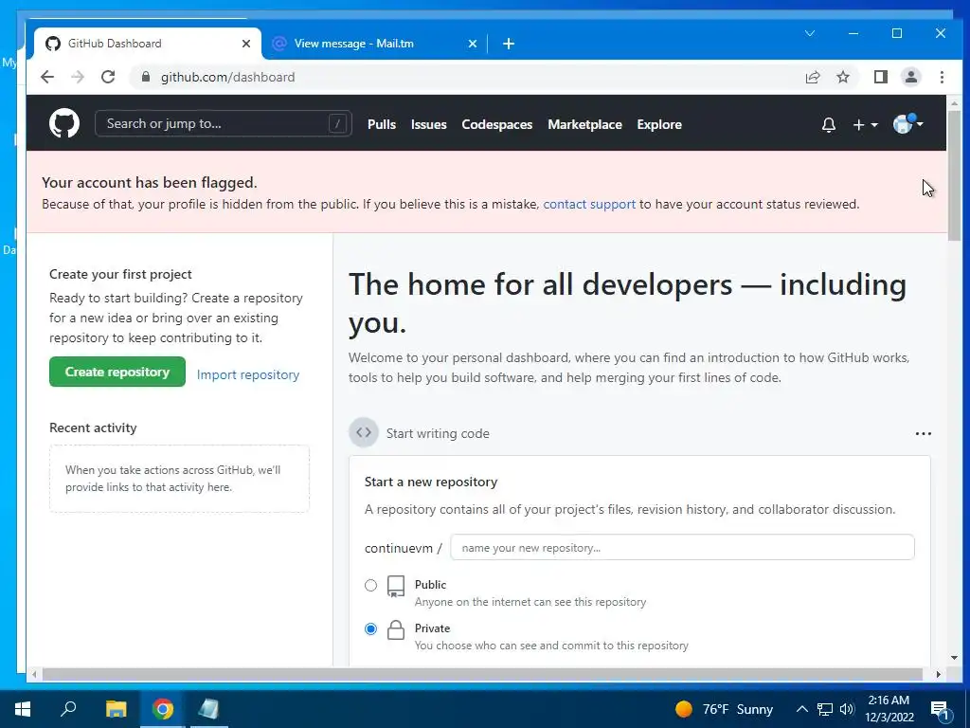The width and height of the screenshot is (970, 728).
Task: Switch to the GitHub Dashboard tab
Action: click(x=148, y=44)
